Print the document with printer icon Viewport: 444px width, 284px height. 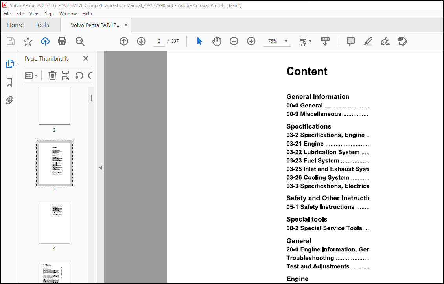[x=62, y=41]
